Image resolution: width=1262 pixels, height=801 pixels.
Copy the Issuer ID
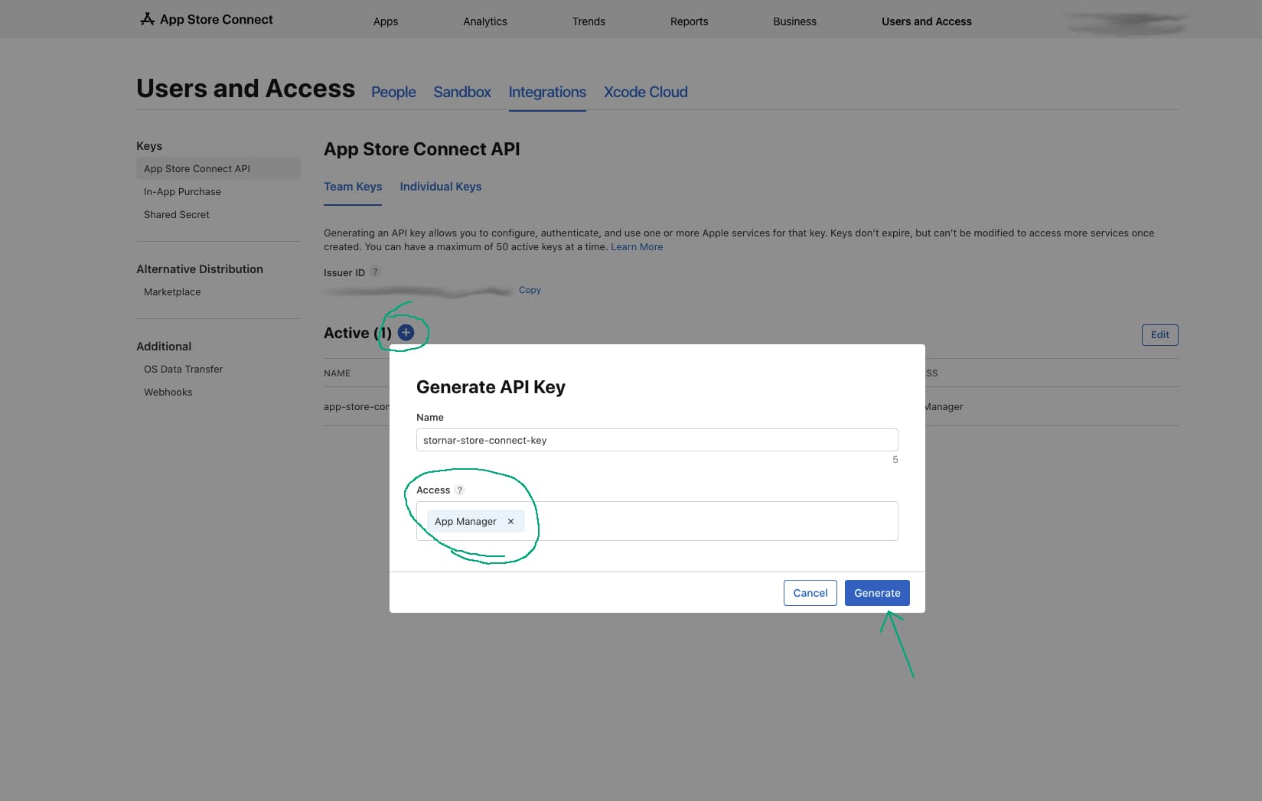(530, 290)
